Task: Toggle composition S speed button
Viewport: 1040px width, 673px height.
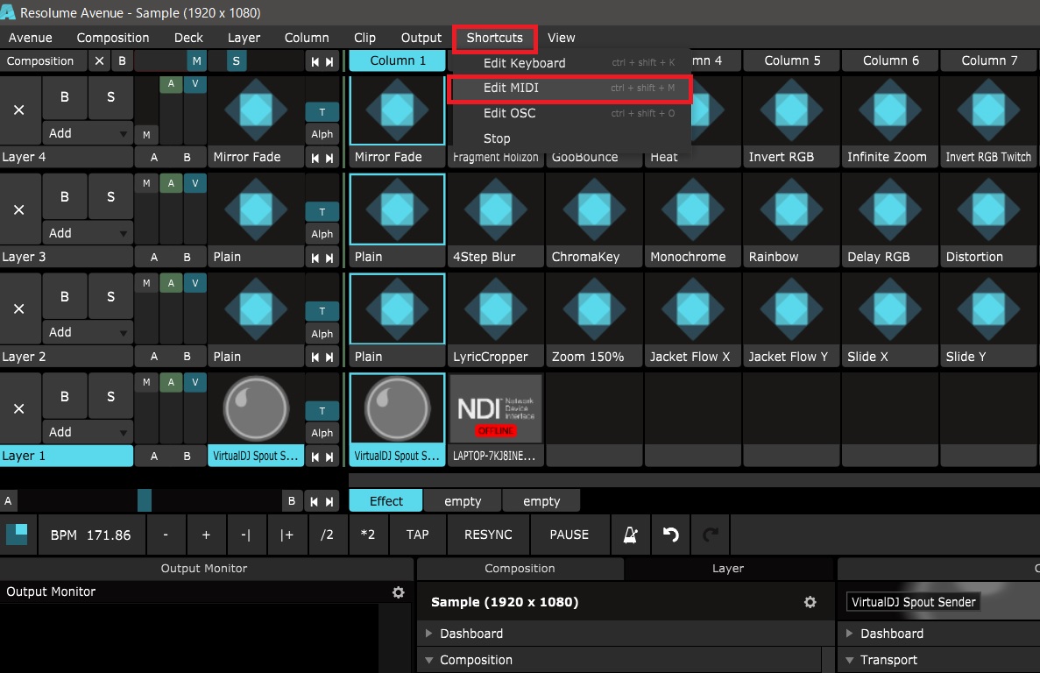Action: point(236,61)
